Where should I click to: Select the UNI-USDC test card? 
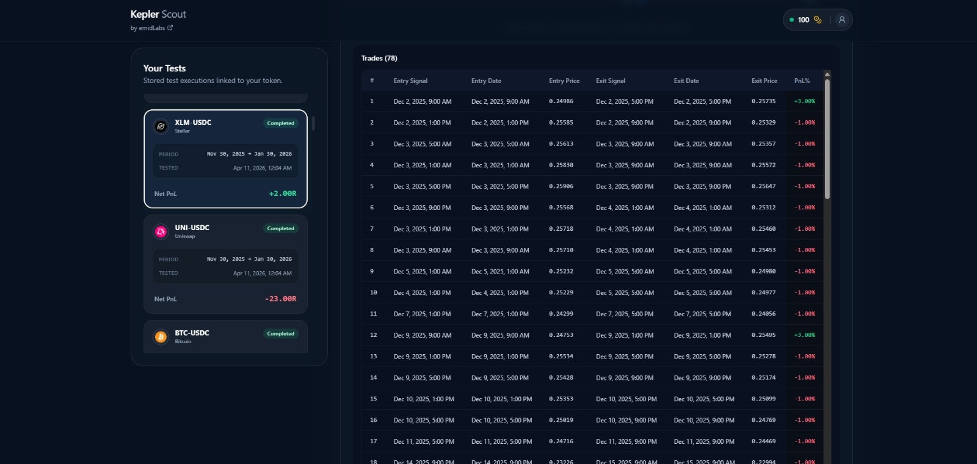pos(225,264)
